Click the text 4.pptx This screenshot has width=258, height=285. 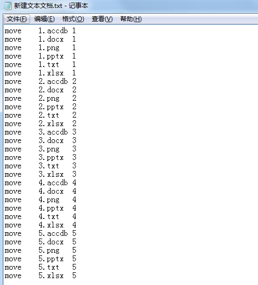51,208
